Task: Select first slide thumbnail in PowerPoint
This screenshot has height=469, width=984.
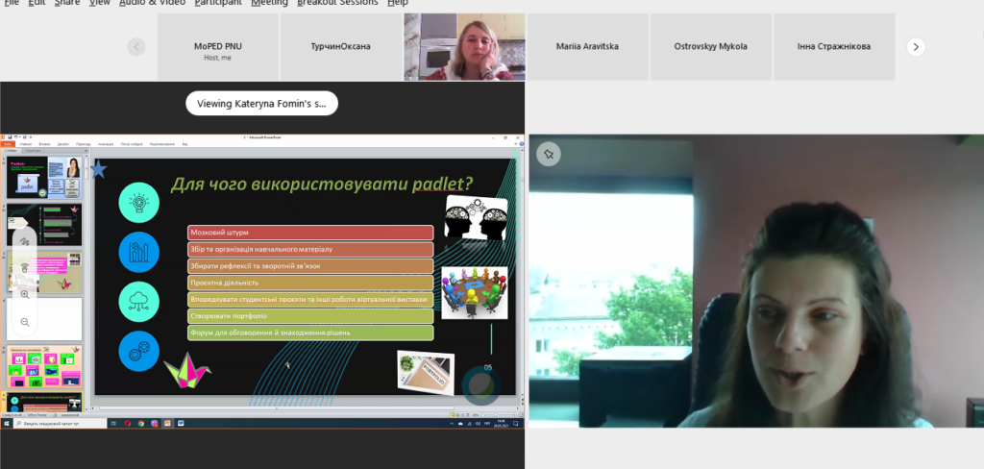Action: click(x=44, y=179)
